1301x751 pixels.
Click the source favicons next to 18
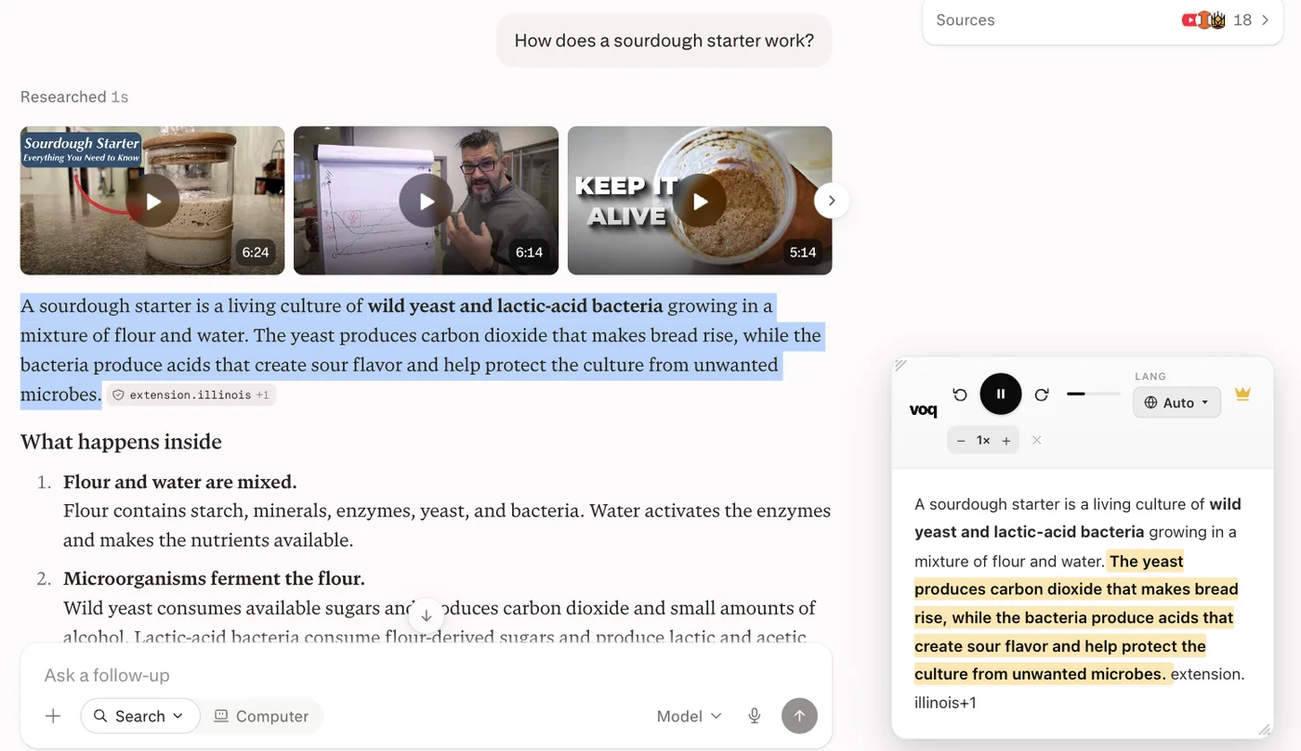[1203, 20]
